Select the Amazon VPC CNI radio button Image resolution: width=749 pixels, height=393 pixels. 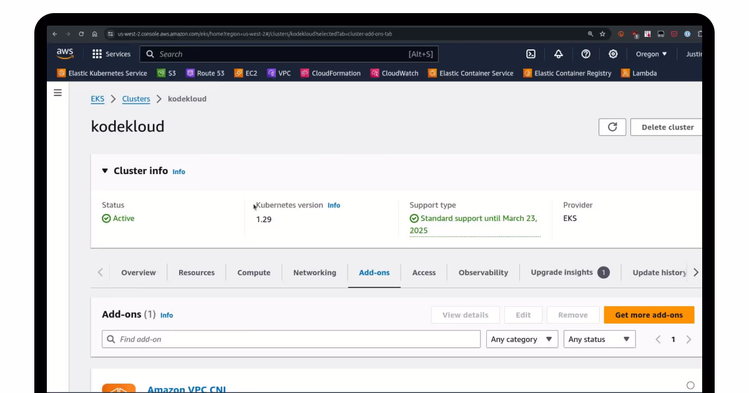690,386
